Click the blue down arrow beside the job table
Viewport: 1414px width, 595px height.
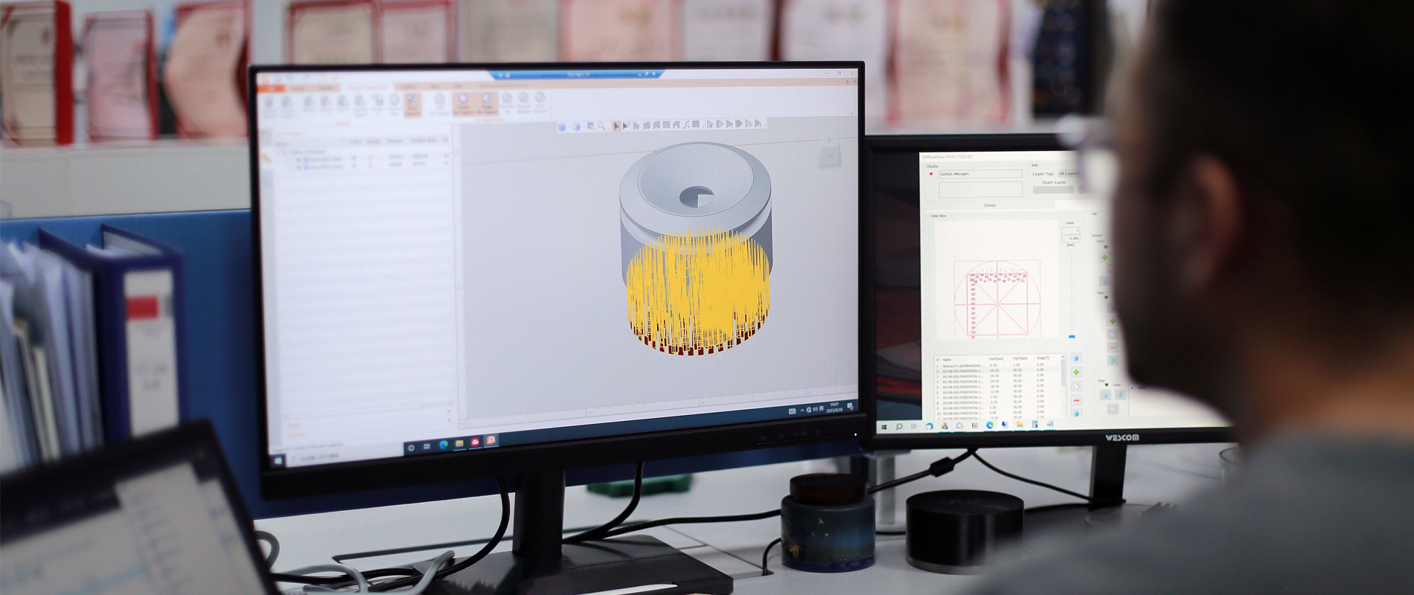point(1076,414)
